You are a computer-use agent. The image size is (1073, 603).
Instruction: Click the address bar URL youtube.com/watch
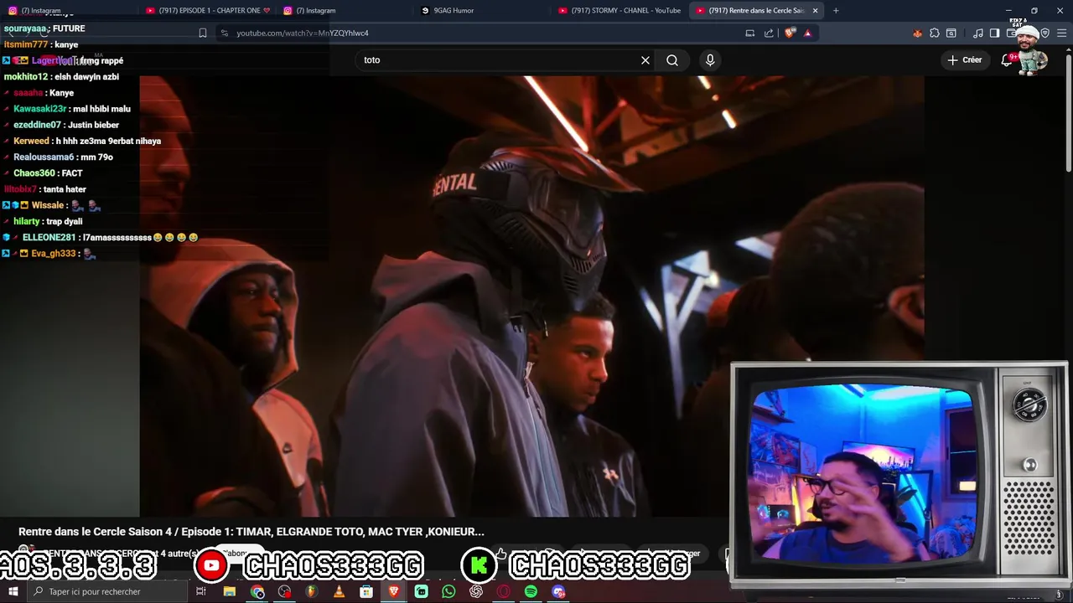(x=303, y=33)
